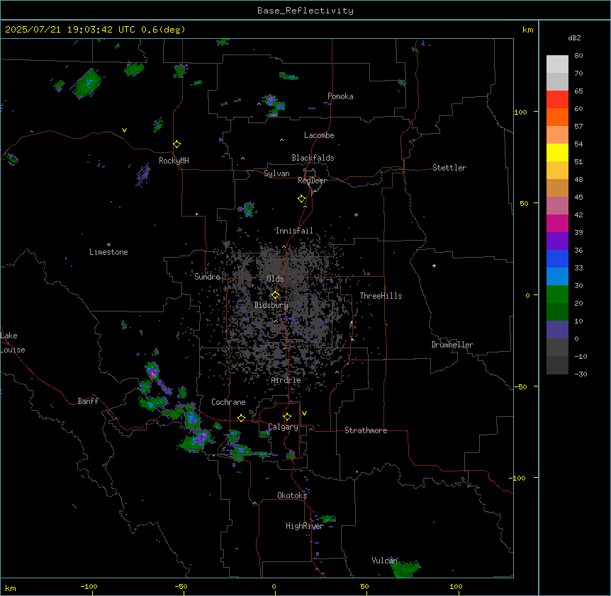This screenshot has width=611, height=596.
Task: Click the Stettler city label
Action: point(449,168)
